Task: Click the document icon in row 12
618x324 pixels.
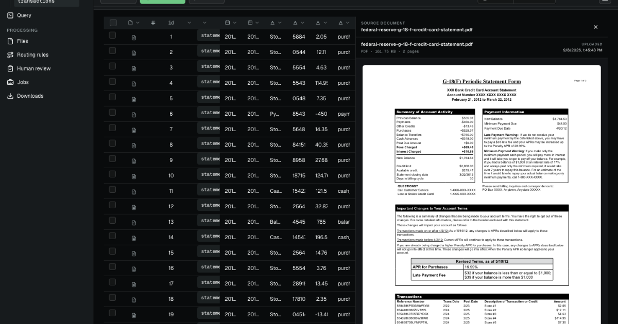Action: point(134,207)
